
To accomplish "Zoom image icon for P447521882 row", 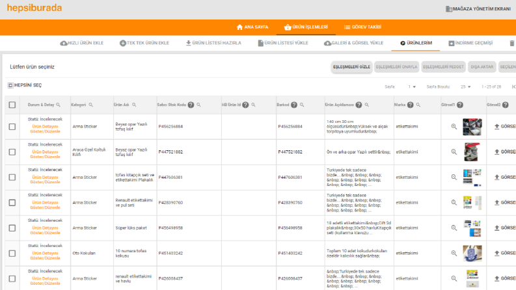I will 454,152.
